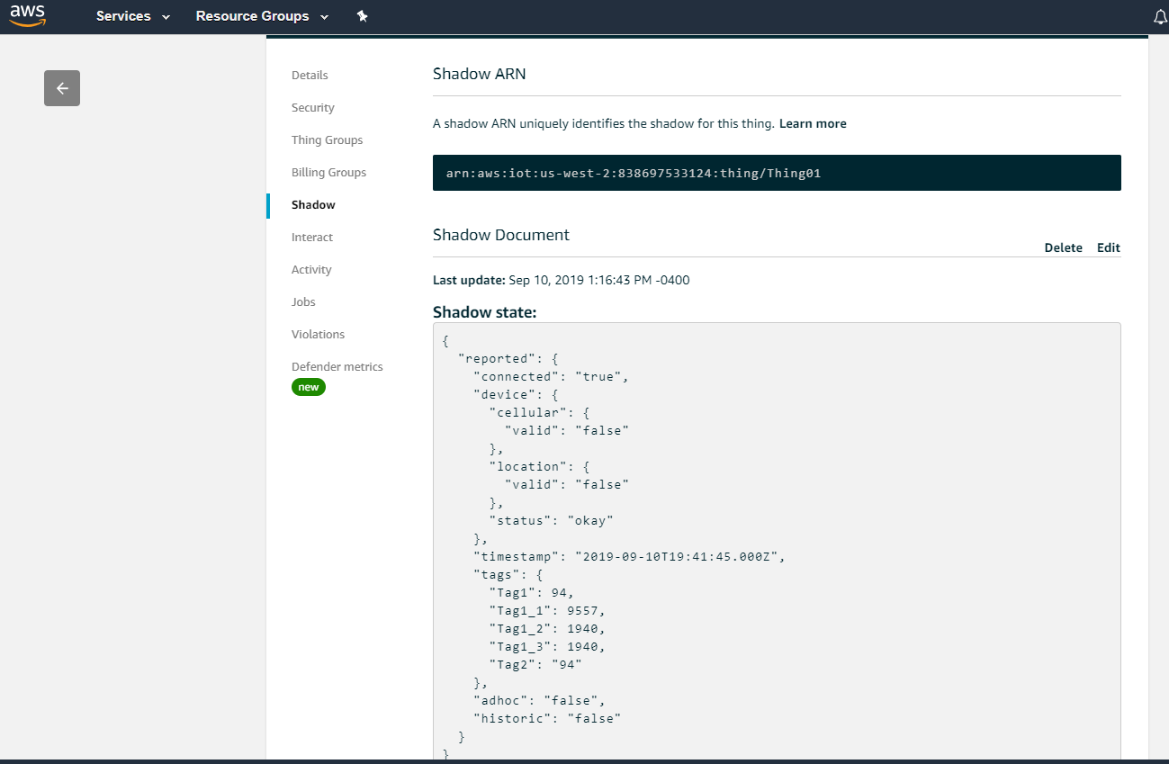Click the green new badge

(309, 387)
